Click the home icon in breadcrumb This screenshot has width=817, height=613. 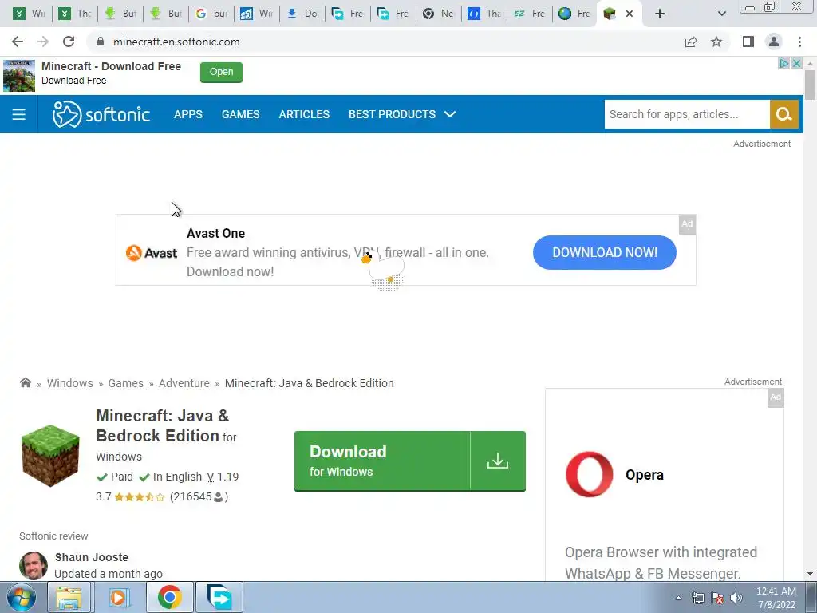[x=25, y=382]
